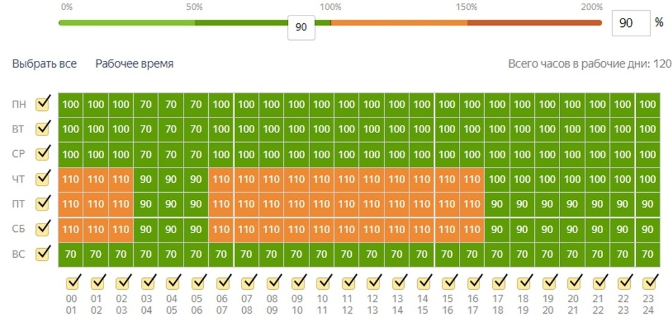Disable the СБ row checkbox
The width and height of the screenshot is (672, 331).
[x=43, y=228]
